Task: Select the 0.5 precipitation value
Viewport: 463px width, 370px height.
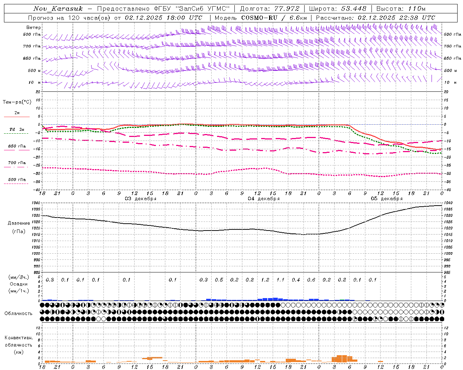Action: 219,280
